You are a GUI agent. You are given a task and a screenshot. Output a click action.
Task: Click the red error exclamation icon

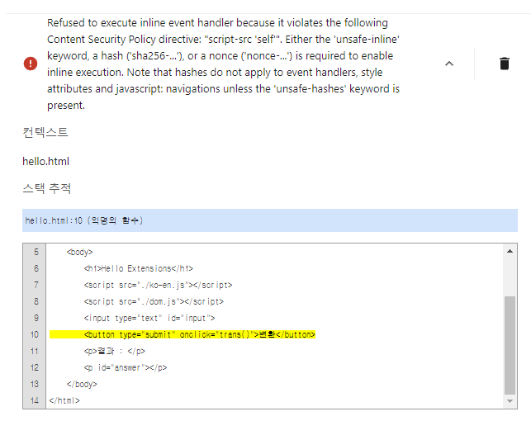(31, 64)
